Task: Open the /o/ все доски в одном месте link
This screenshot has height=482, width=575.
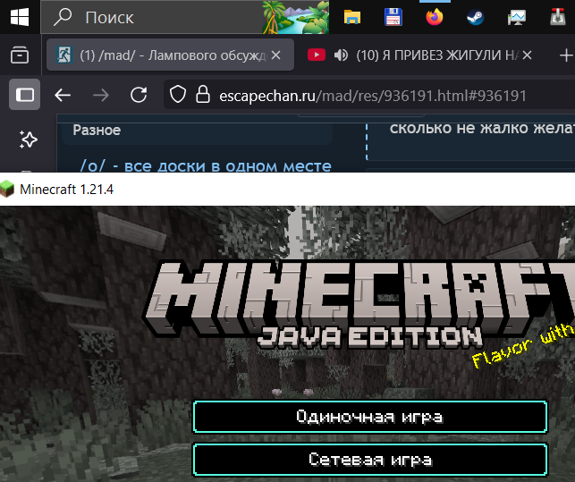Action: click(x=206, y=165)
